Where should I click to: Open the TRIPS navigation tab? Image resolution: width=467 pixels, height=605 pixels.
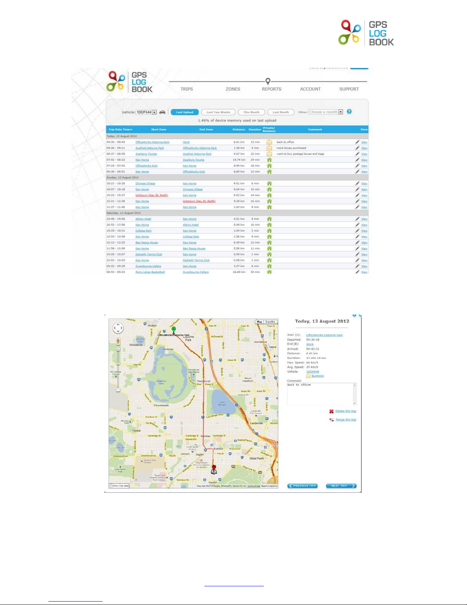coord(186,89)
